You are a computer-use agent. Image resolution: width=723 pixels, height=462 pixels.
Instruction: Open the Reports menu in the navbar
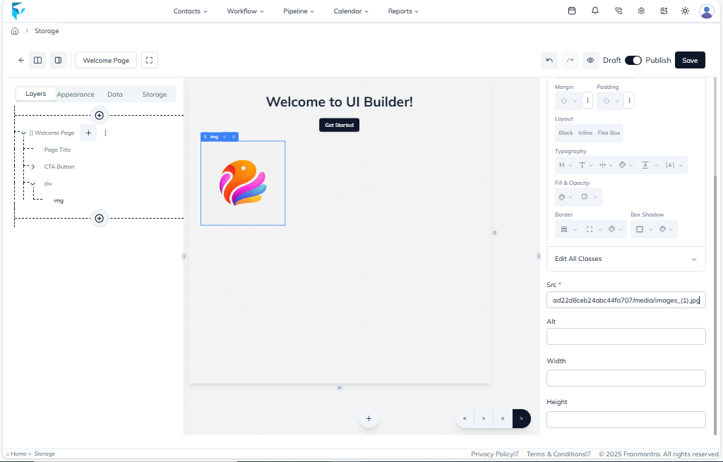click(402, 11)
